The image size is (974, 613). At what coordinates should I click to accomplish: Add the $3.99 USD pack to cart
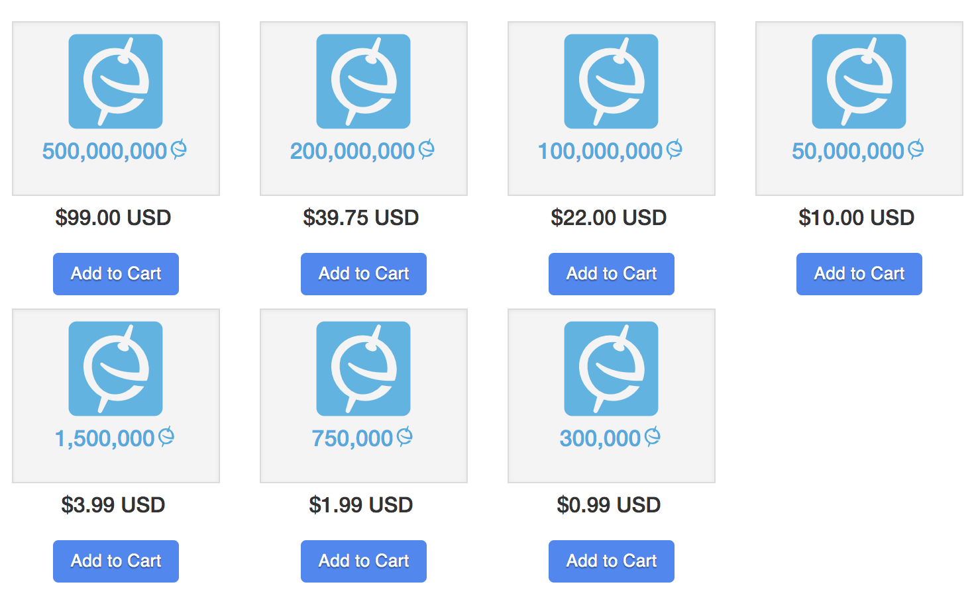116,561
